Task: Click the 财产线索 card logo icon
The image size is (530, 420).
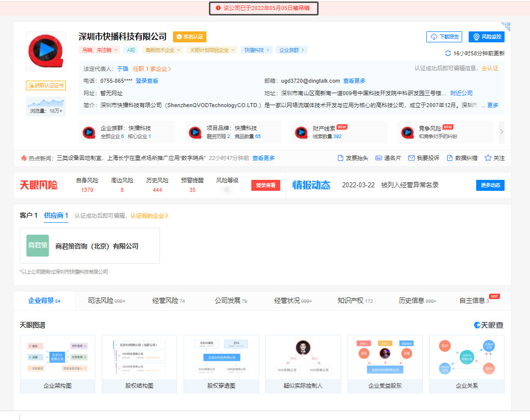Action: (x=301, y=132)
